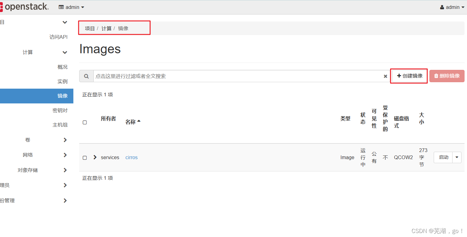Click the 所有者 column header
This screenshot has height=237, width=467.
(108, 118)
